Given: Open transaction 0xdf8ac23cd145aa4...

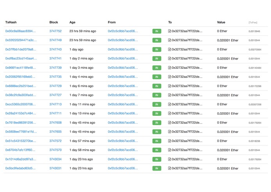Looking at the screenshot, I should click(x=21, y=58).
